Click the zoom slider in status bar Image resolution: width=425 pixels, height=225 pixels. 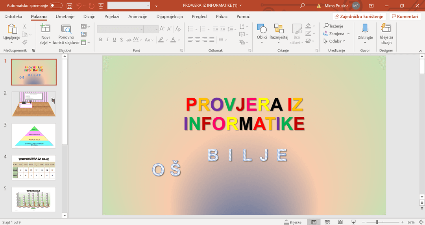pyautogui.click(x=377, y=222)
